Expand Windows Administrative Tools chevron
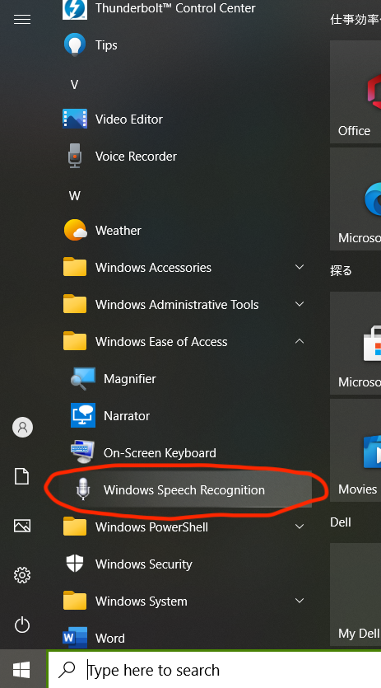381x688 pixels. [300, 304]
